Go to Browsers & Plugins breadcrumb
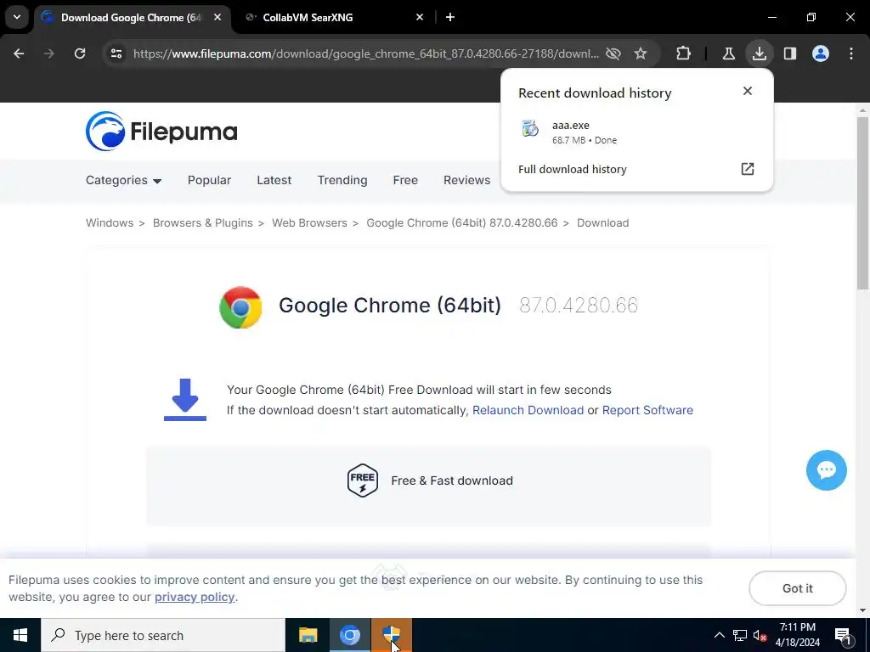The height and width of the screenshot is (652, 870). (x=202, y=223)
